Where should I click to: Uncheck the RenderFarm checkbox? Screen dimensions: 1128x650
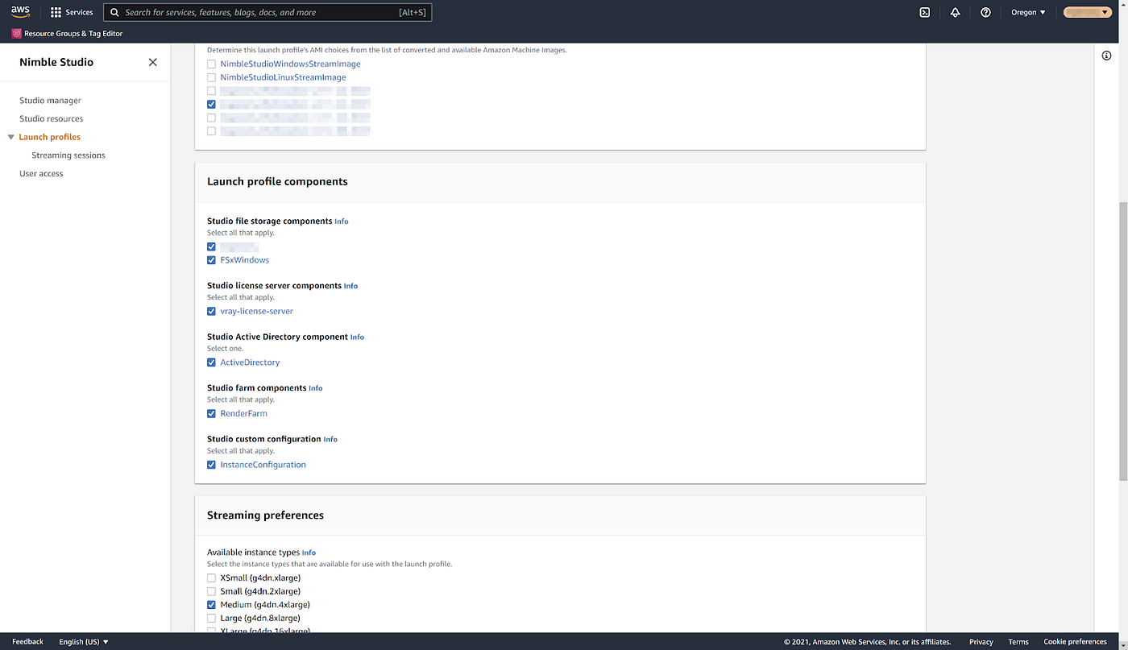[211, 413]
